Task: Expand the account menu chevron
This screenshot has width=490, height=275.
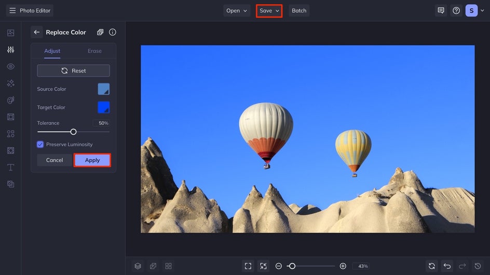Action: tap(482, 10)
